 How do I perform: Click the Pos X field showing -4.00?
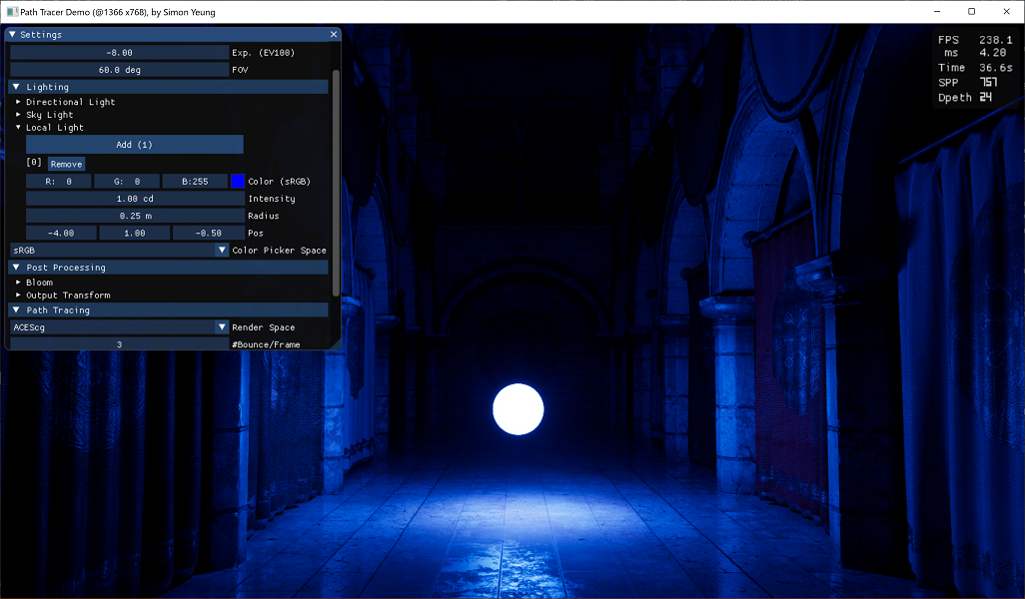61,233
